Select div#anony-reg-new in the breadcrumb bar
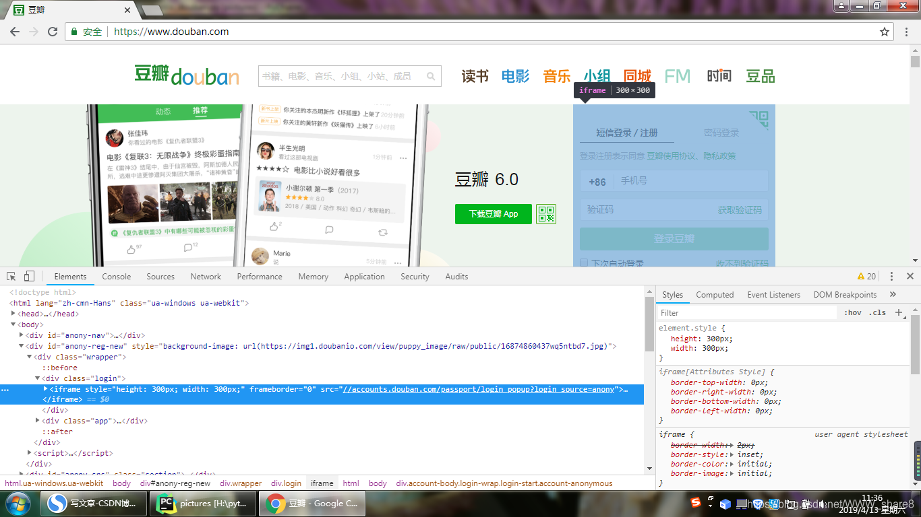 point(175,483)
